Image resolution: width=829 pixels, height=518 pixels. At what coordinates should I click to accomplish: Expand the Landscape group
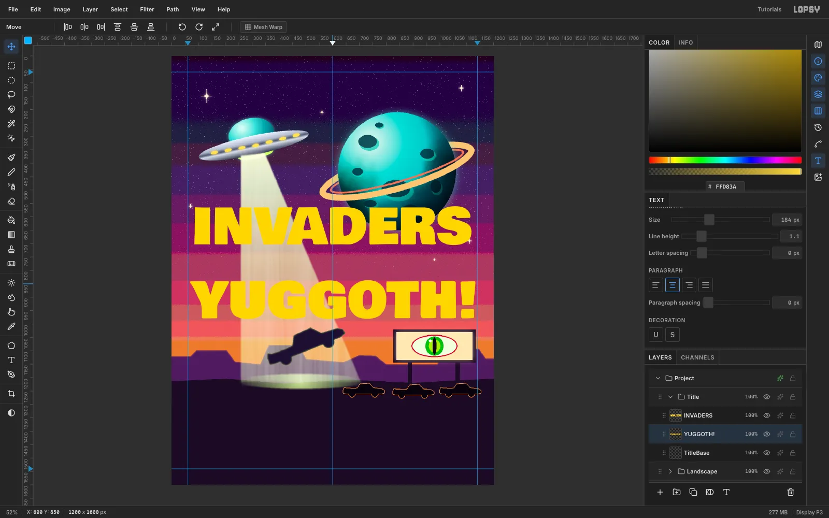[x=670, y=471]
